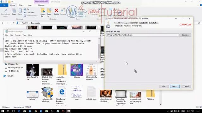
Task: Select the MAMA file thumbnail
Action: (x=77, y=71)
